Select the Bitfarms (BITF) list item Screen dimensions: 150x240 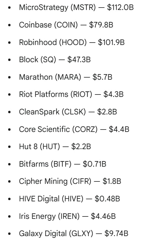[x=62, y=164]
